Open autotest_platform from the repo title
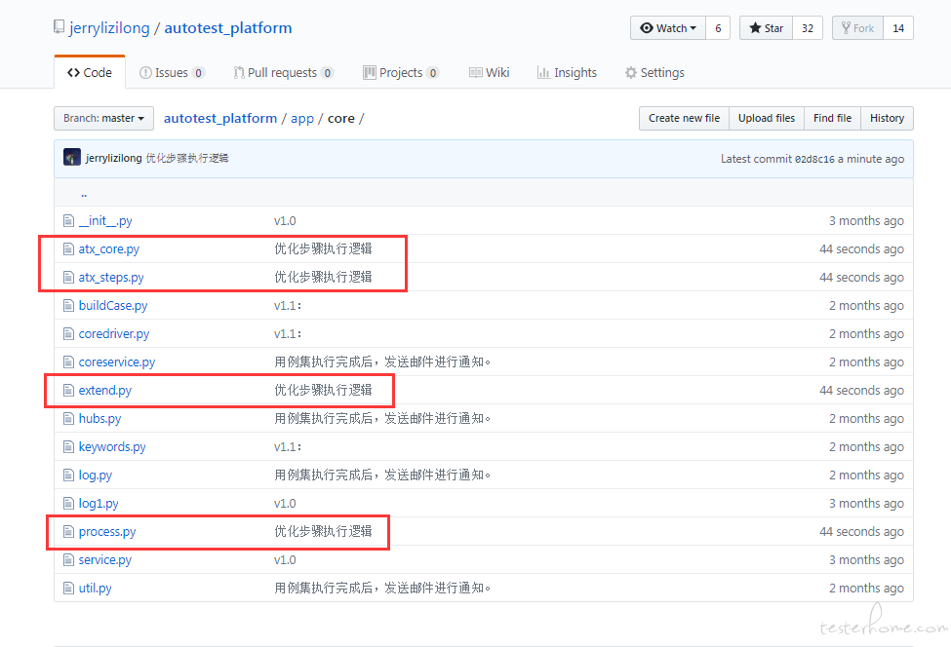The width and height of the screenshot is (951, 647). (228, 28)
